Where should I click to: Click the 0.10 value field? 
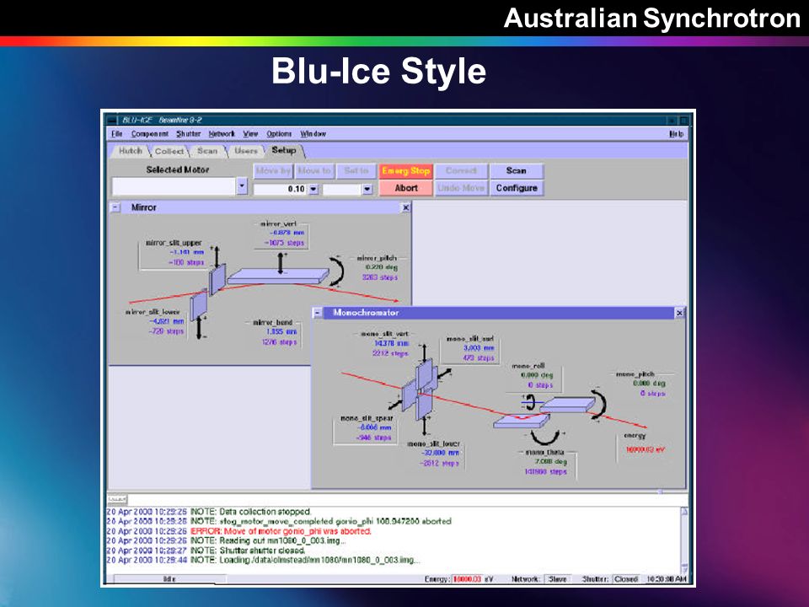281,190
